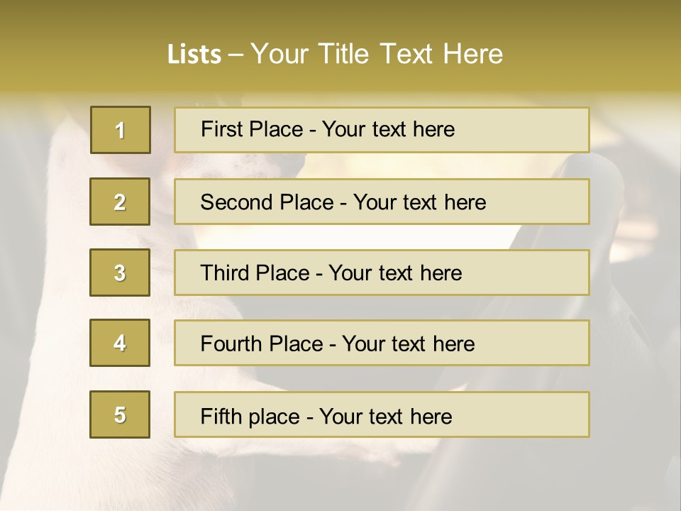Click the dash in the slide title

tap(236, 54)
